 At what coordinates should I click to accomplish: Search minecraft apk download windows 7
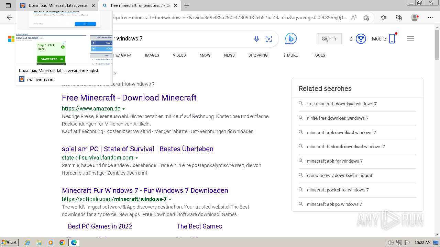coord(357,132)
